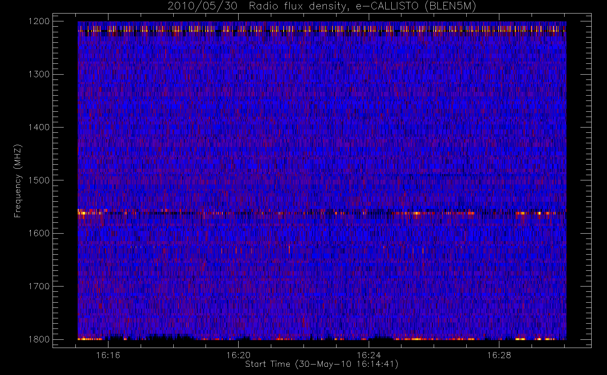Select the 1600 frequency axis label

[x=39, y=233]
